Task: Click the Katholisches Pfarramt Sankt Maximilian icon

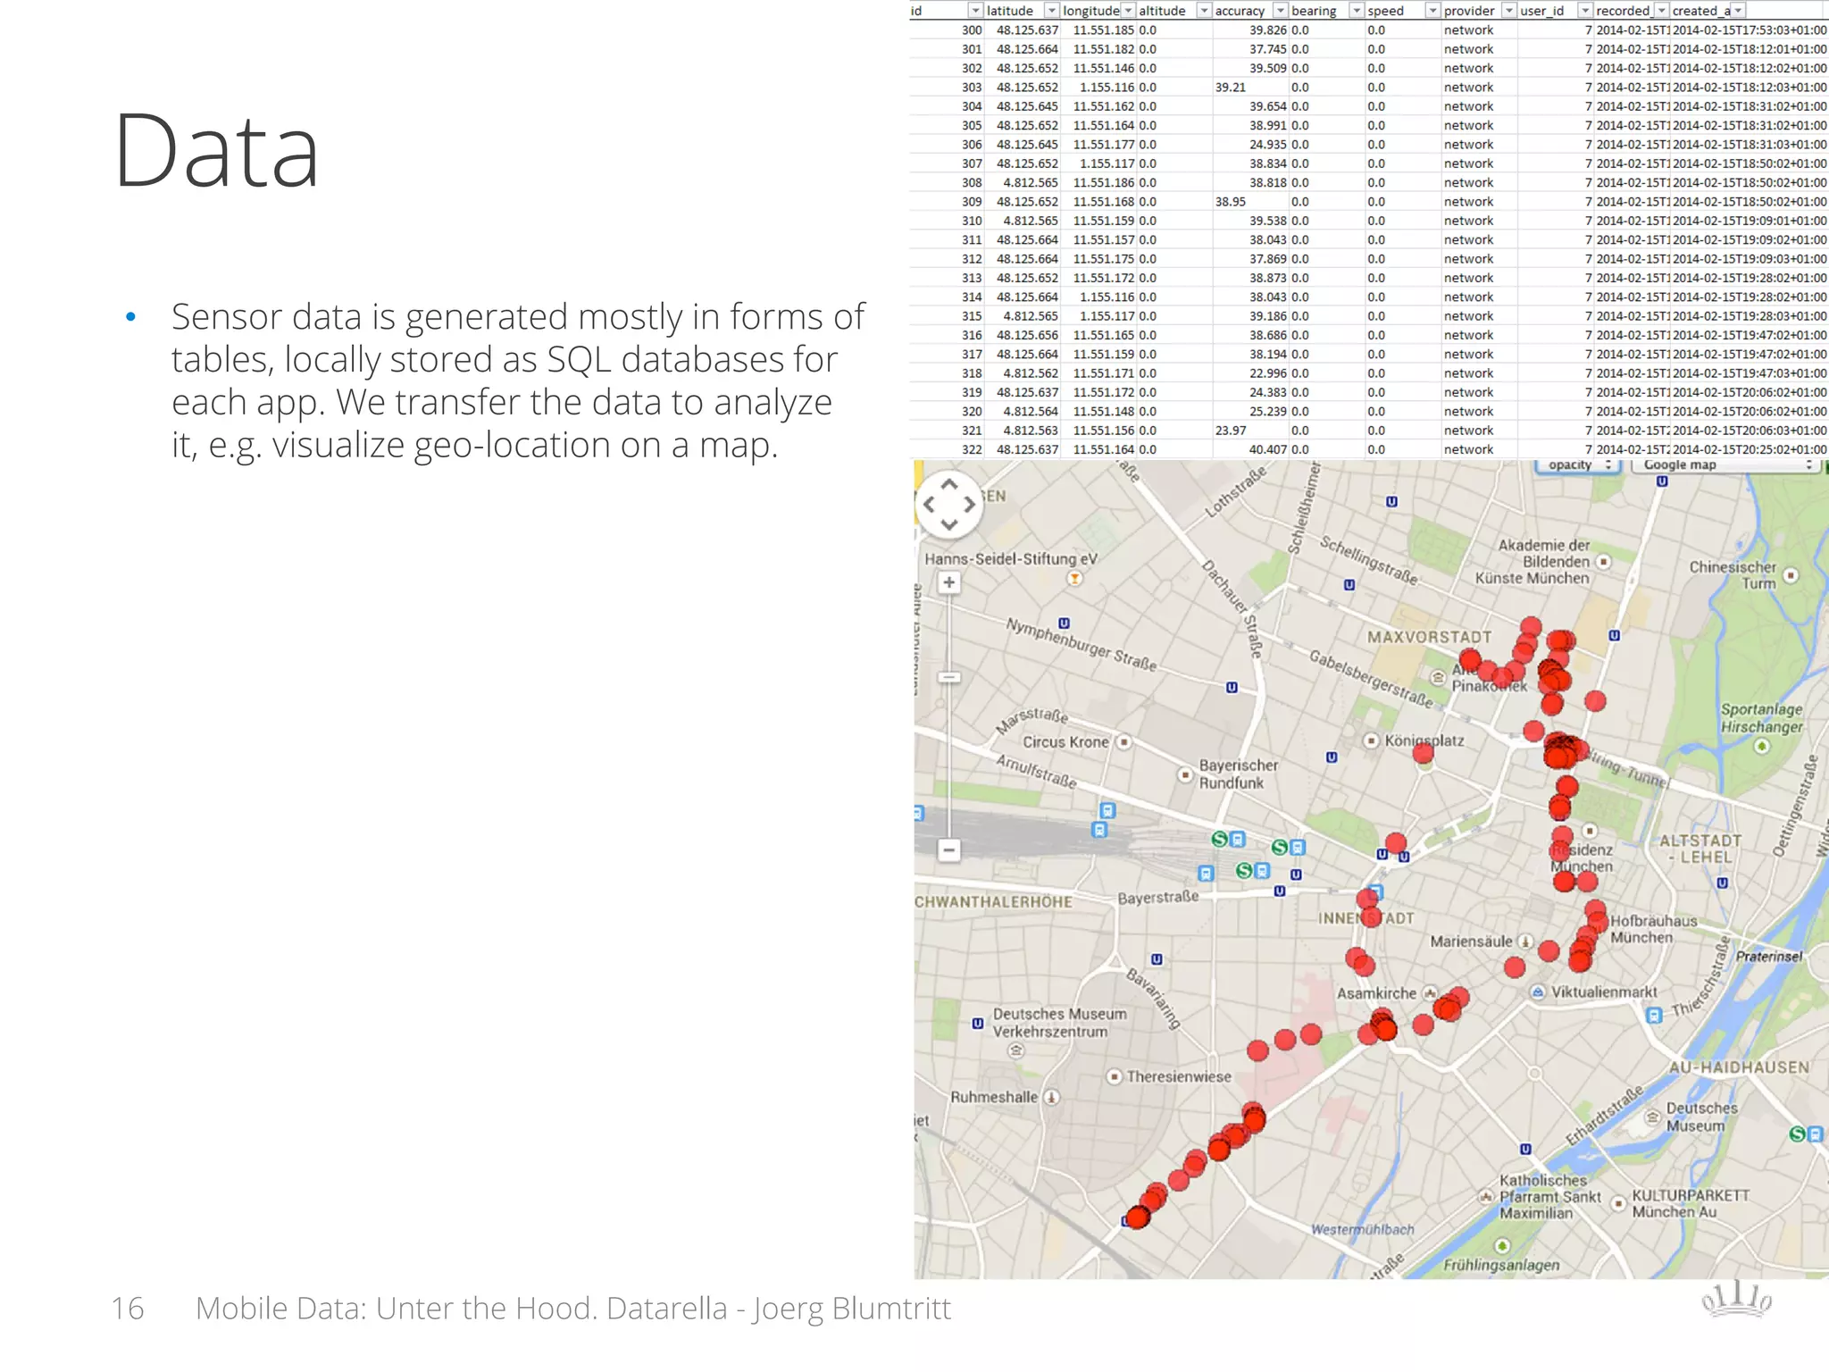Action: coord(1486,1196)
